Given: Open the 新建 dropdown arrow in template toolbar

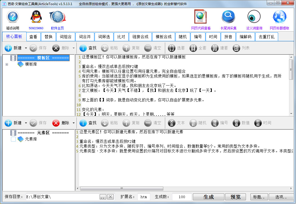Looking at the screenshot, I should pyautogui.click(x=26, y=48).
